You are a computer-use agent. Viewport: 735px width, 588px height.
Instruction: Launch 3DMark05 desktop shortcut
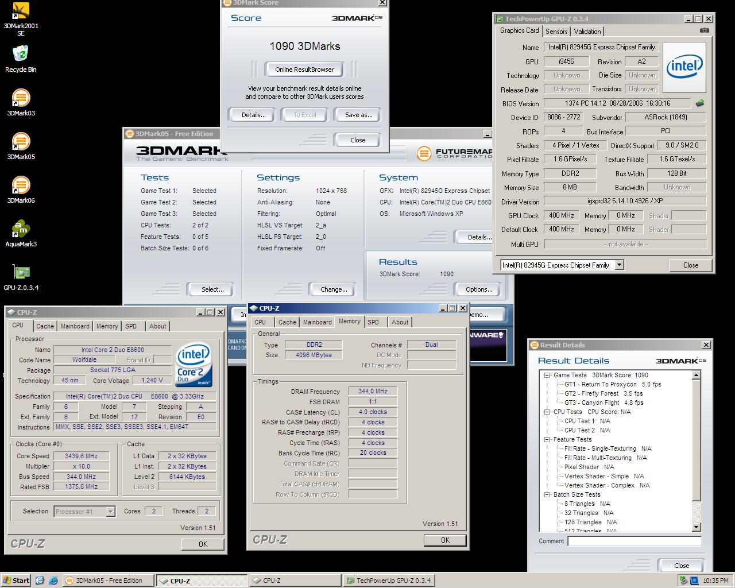tap(21, 146)
